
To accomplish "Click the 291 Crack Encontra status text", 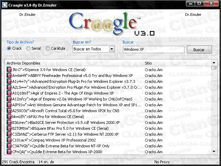I will click(x=18, y=162).
